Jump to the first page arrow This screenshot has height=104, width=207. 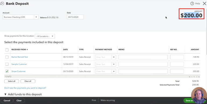190,77
